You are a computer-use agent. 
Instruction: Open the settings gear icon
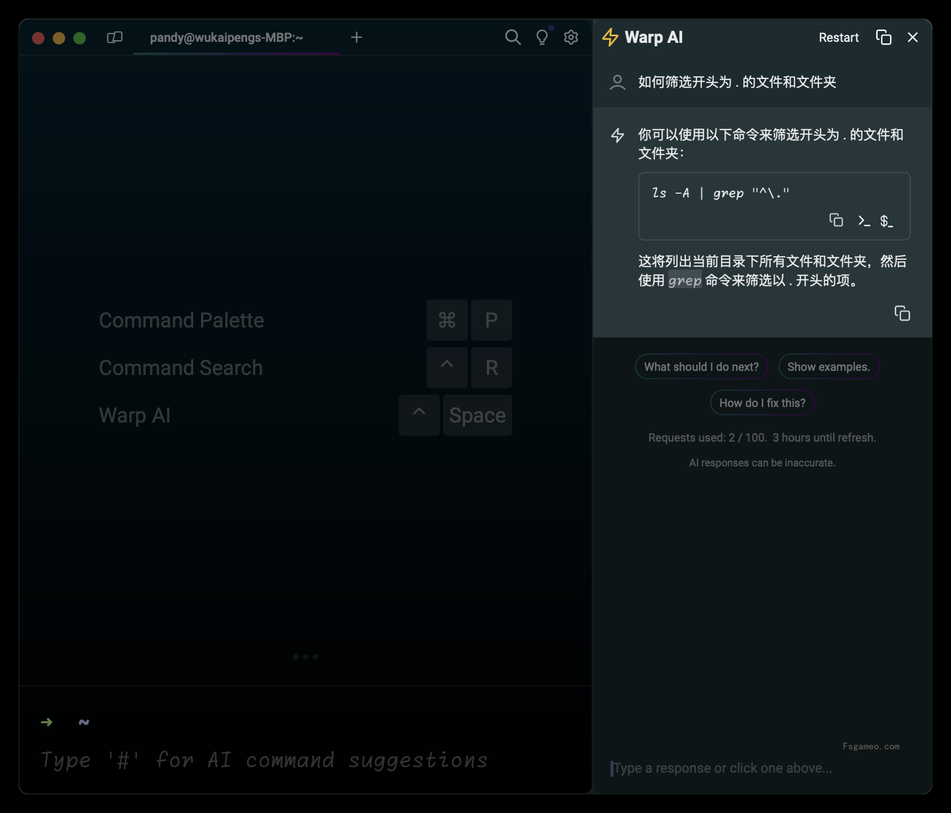[571, 37]
